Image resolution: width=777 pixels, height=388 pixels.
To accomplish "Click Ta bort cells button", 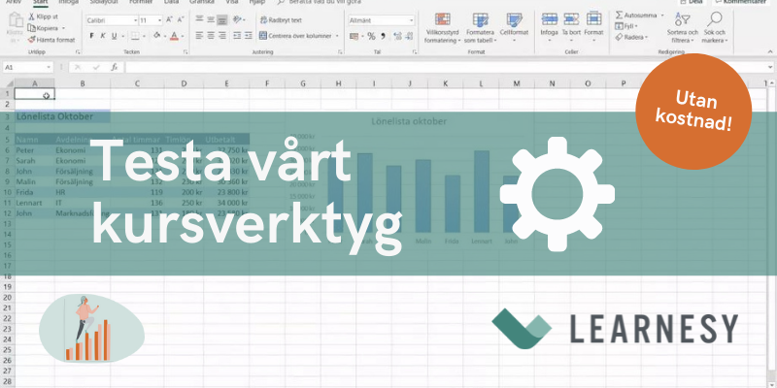I will pos(571,26).
